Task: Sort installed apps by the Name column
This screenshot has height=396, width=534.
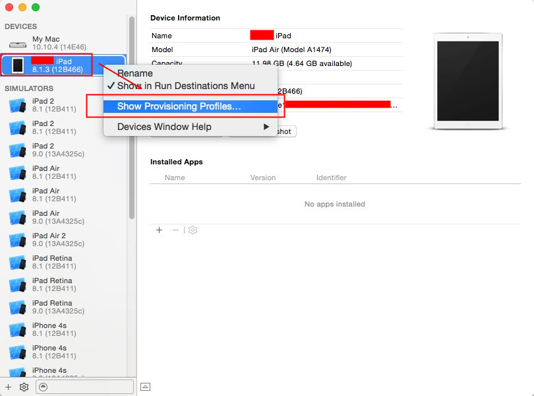Action: [x=175, y=178]
